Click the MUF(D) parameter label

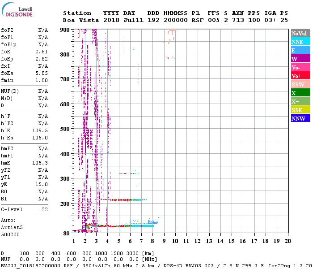coord(10,91)
